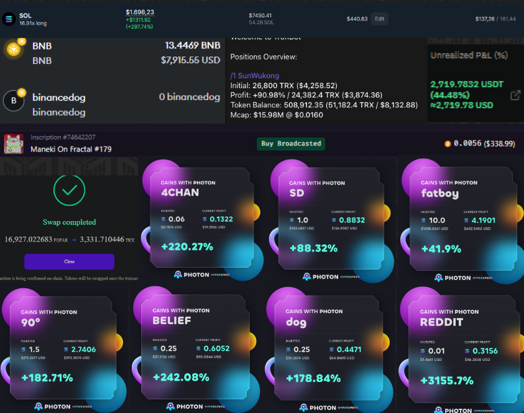Screen dimensions: 524x413
Task: Click the fatboy card title
Action: coord(440,193)
